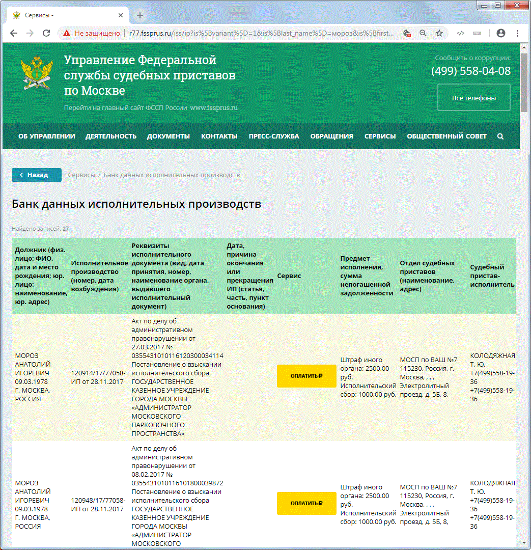Screen dimensions: 531x550
Task: Reload the page with the refresh icon
Action: pyautogui.click(x=46, y=33)
